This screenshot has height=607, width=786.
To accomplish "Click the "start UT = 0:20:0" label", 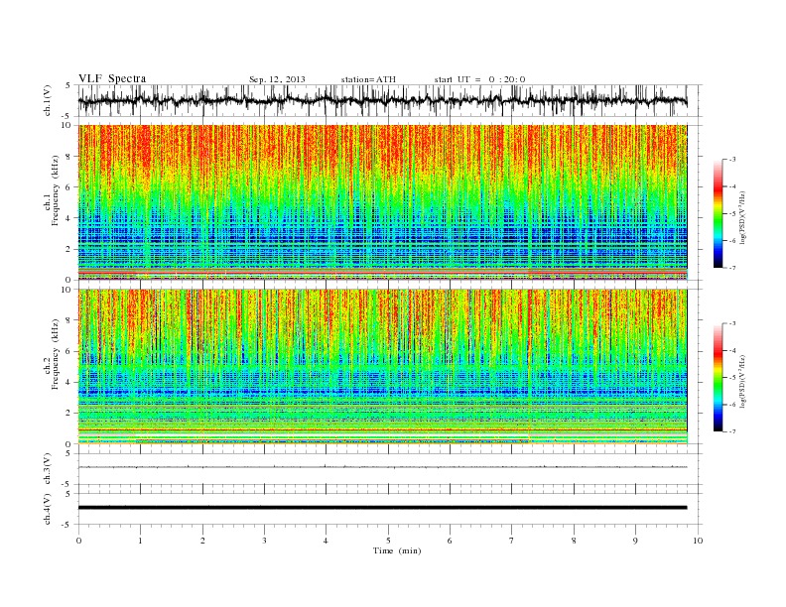I will [x=479, y=79].
